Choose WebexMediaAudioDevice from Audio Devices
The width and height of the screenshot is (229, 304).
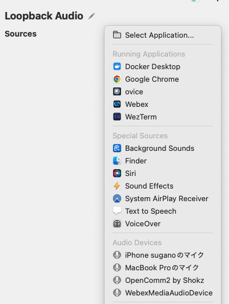(x=163, y=293)
